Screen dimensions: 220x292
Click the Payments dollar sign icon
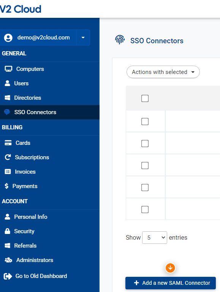tap(6, 186)
